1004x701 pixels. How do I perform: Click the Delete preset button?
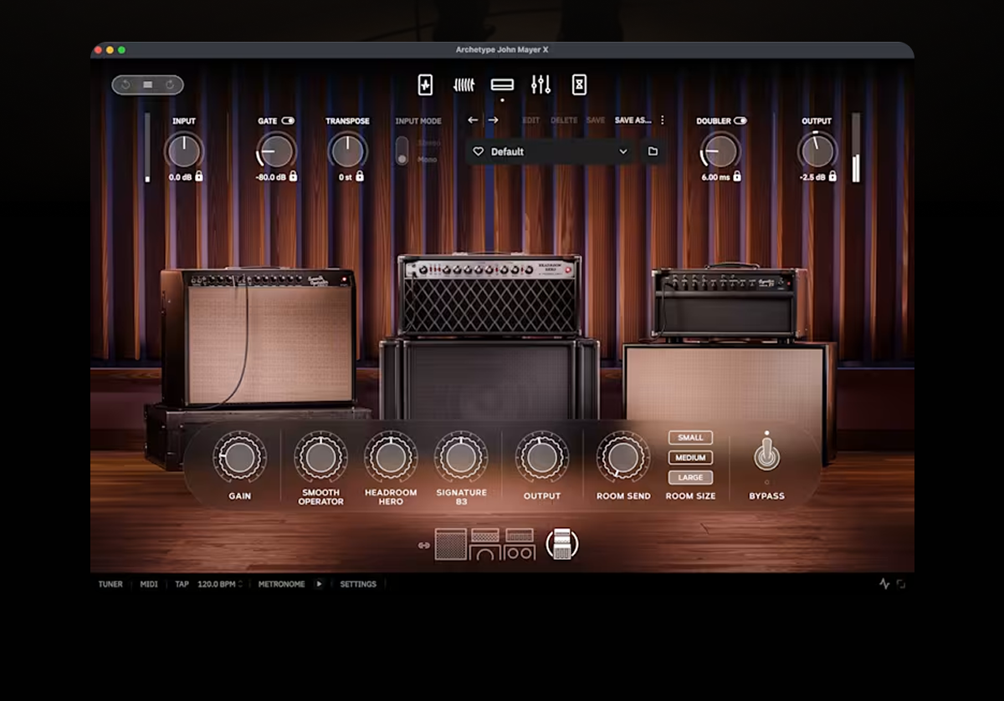[564, 120]
